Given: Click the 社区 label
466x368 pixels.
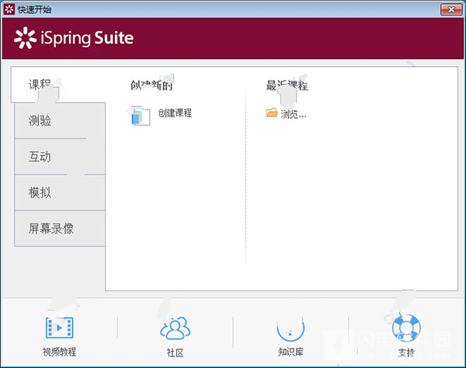Looking at the screenshot, I should click(175, 352).
